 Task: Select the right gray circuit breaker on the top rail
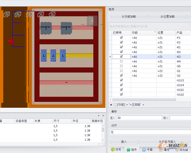pos(67,28)
